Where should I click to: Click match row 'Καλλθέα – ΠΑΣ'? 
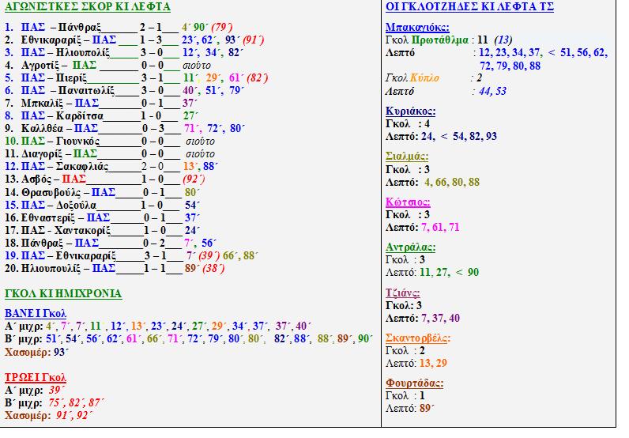click(125, 128)
